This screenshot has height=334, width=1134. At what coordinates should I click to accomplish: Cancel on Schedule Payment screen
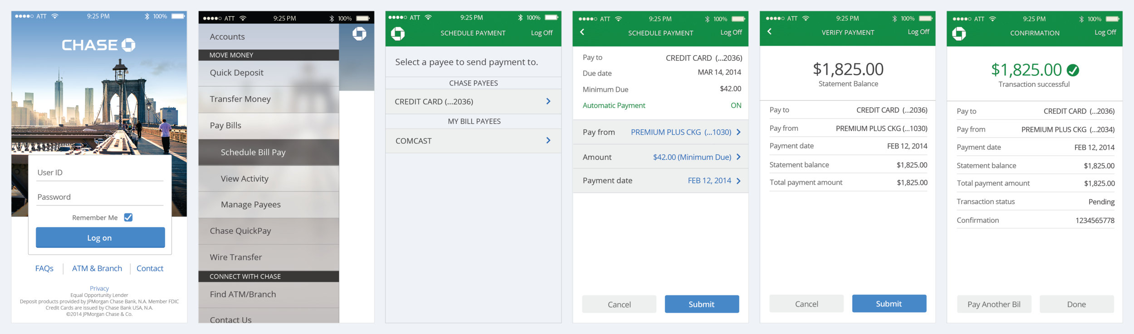tap(619, 304)
